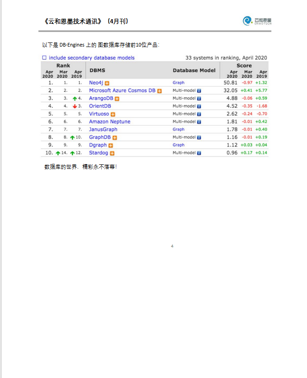Open Microsoft Azure Cosmos DB link

(122, 90)
